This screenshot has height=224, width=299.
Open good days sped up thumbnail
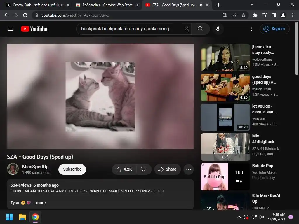click(x=225, y=87)
